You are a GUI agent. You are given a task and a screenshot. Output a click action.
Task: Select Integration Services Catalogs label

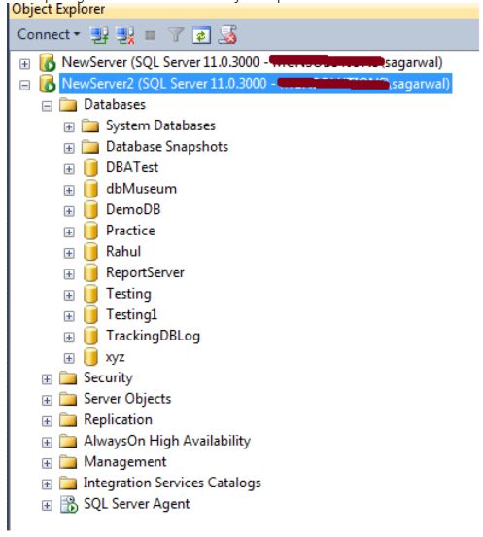point(172,483)
